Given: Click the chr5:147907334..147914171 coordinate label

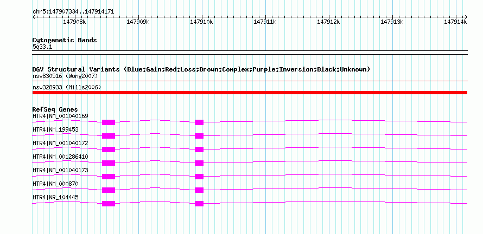Looking at the screenshot, I should [x=73, y=12].
